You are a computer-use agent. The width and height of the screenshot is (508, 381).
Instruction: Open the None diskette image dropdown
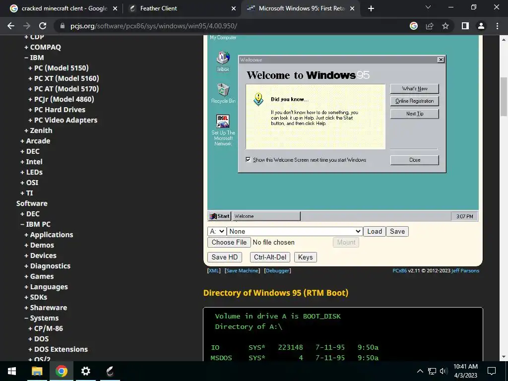(294, 231)
